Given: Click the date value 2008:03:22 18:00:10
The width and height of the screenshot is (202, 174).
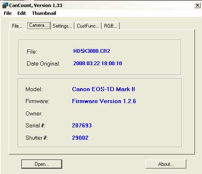Looking at the screenshot, I should [x=98, y=63].
